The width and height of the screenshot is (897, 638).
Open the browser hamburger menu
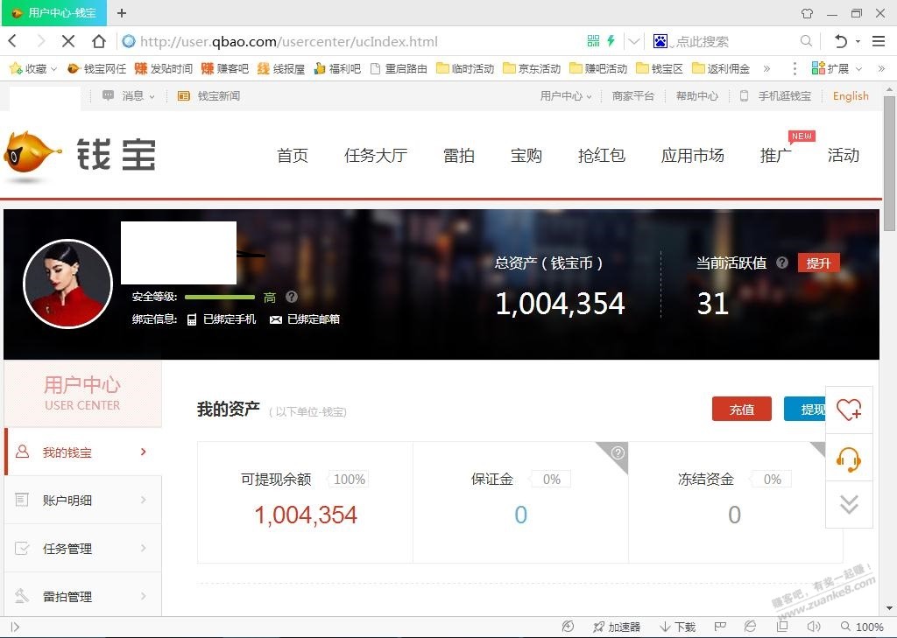pyautogui.click(x=878, y=41)
